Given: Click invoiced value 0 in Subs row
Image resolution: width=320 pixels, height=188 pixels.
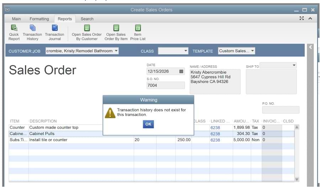Looking at the screenshot, I should click(264, 140).
